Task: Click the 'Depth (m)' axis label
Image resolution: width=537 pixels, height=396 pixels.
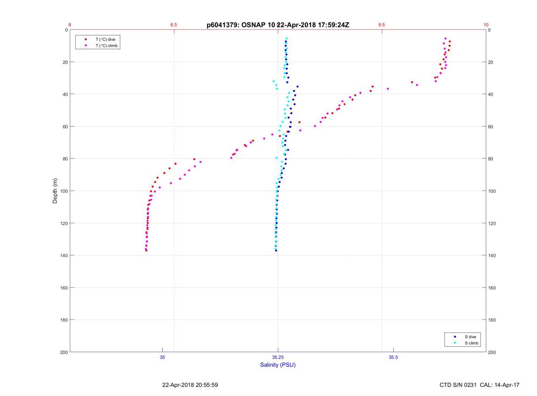Action: [55, 191]
